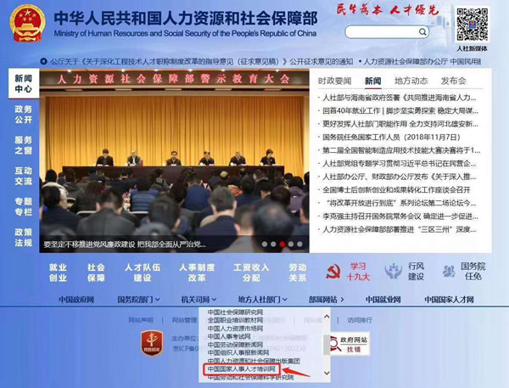Image resolution: width=509 pixels, height=388 pixels.
Task: Click the 政府网站找错 icon
Action: [x=350, y=345]
